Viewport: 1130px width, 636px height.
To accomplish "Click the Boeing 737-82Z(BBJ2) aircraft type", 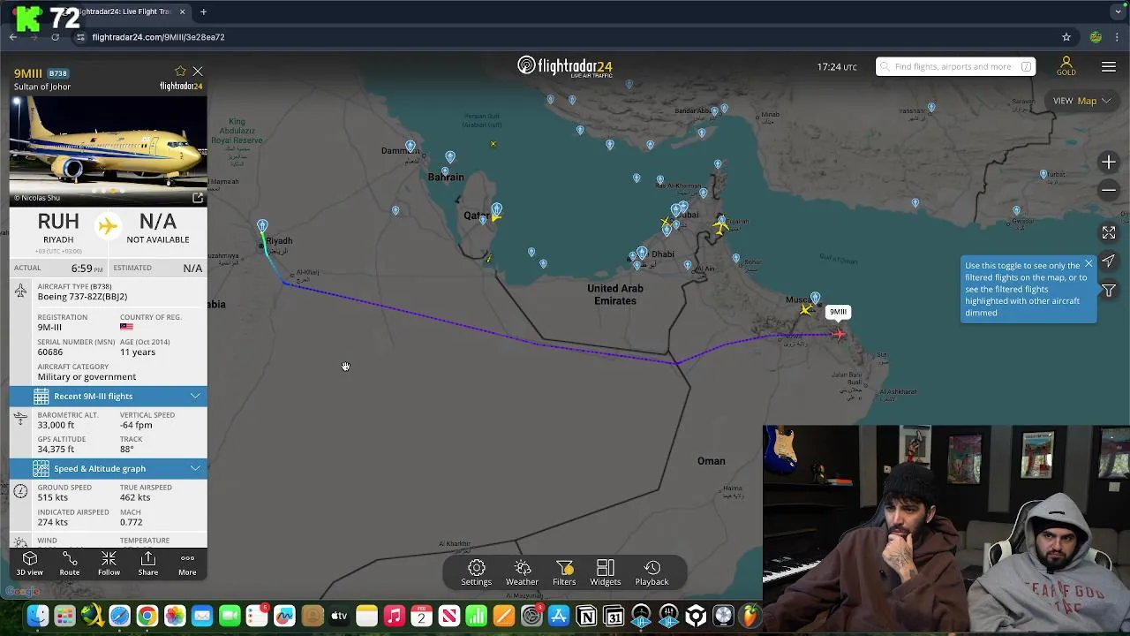I will pyautogui.click(x=82, y=296).
